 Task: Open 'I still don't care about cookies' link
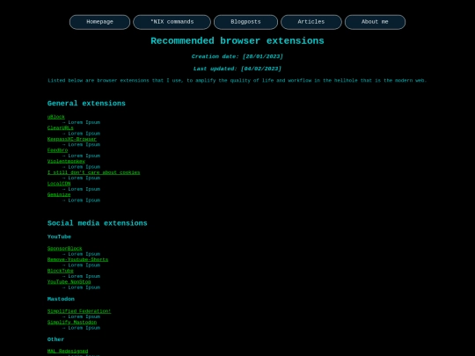(93, 172)
